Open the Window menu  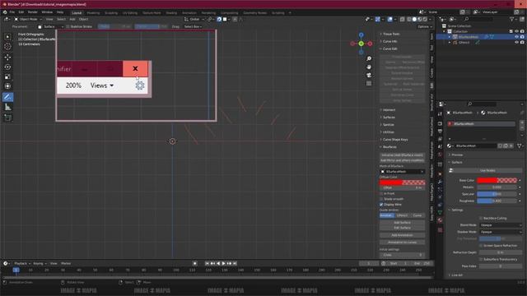point(47,12)
